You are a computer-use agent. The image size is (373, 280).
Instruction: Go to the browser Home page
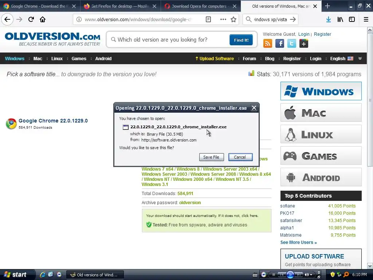pyautogui.click(x=43, y=19)
